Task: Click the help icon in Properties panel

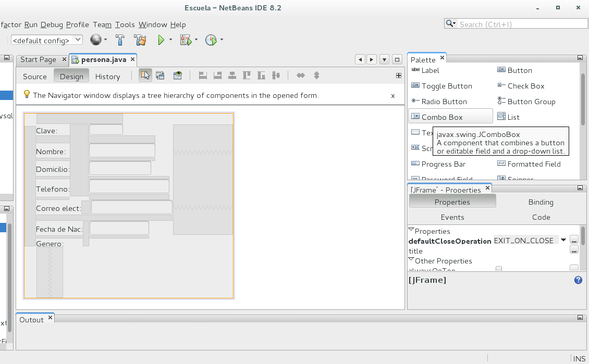Action: pos(578,280)
